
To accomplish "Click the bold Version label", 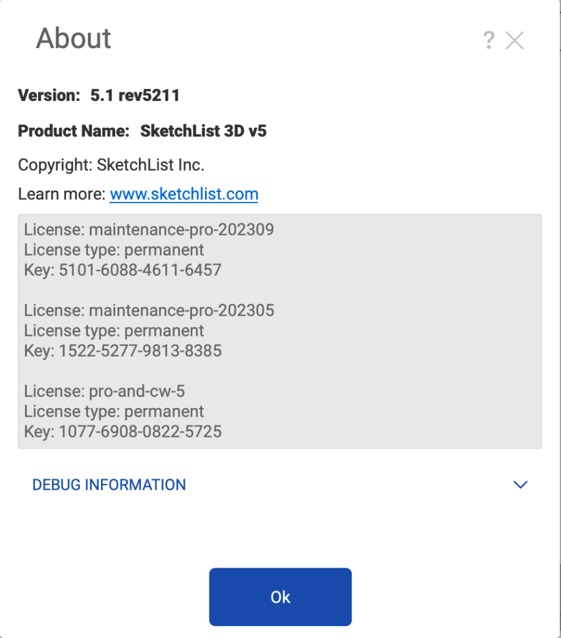I will (49, 95).
